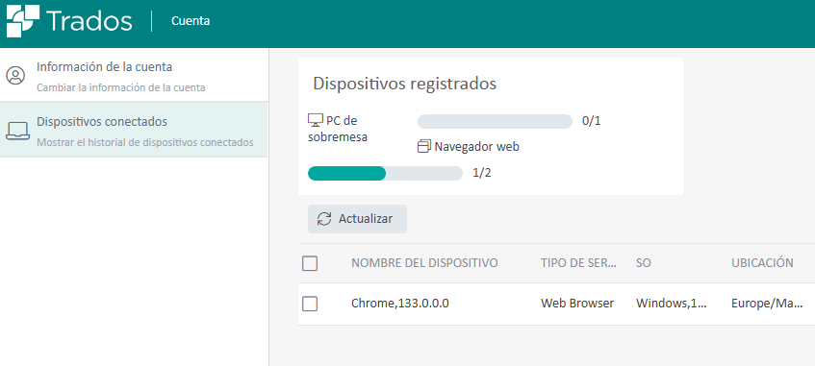
Task: Select the Chrome,133.0.0.0 device name cell
Action: tap(400, 304)
